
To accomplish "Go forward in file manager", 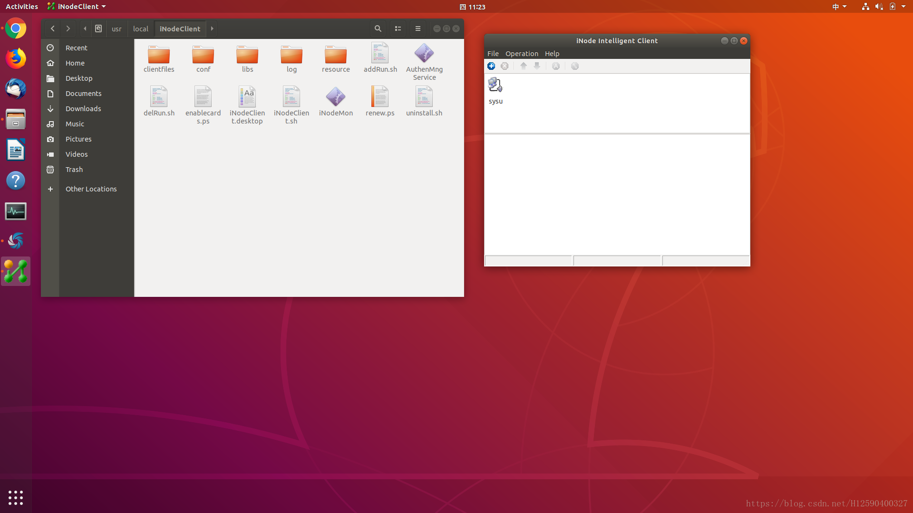I will tap(68, 28).
